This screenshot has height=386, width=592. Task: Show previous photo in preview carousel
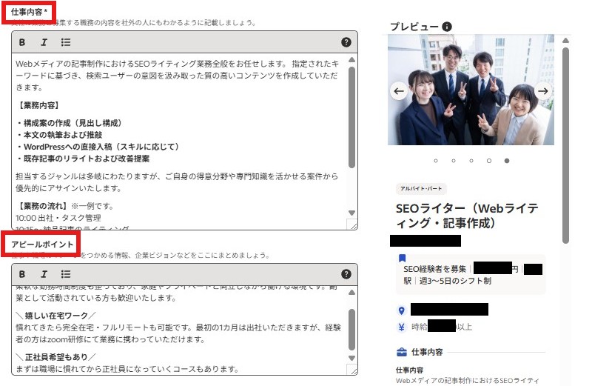pyautogui.click(x=399, y=92)
